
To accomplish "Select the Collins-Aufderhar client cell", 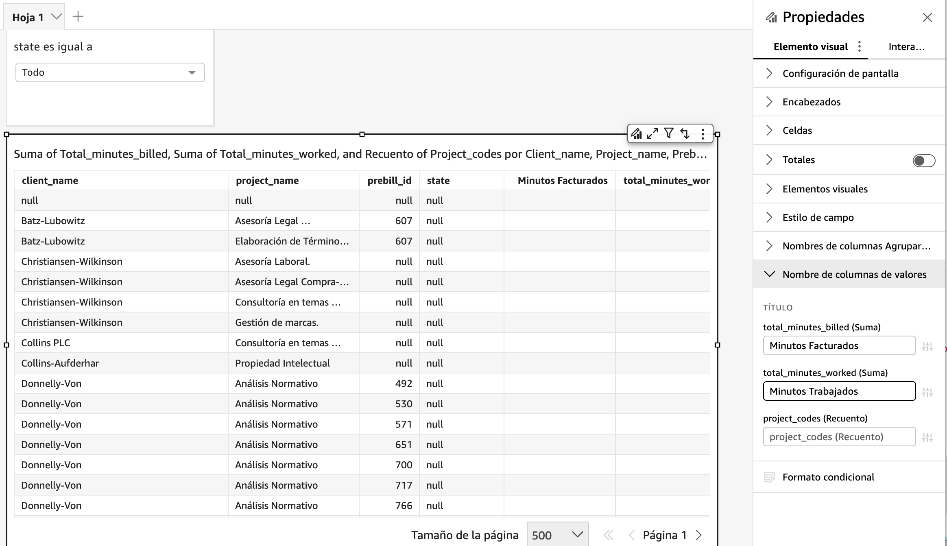I will click(x=121, y=363).
